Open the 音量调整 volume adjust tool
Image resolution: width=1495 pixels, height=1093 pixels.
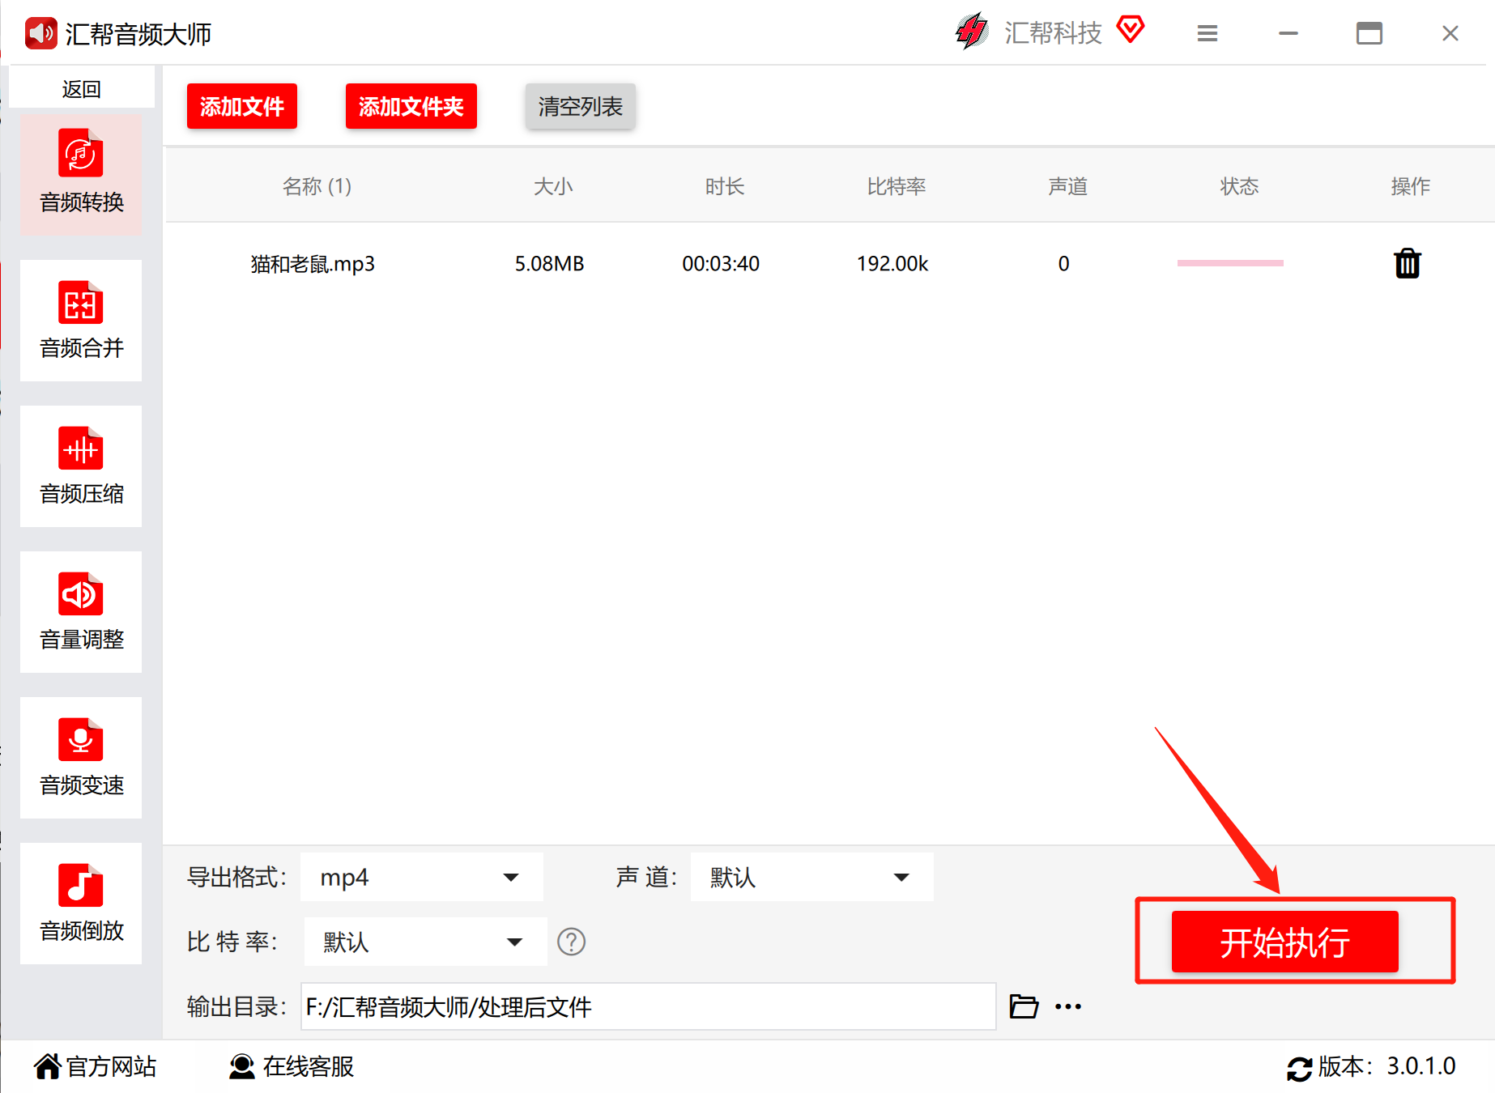click(x=81, y=611)
